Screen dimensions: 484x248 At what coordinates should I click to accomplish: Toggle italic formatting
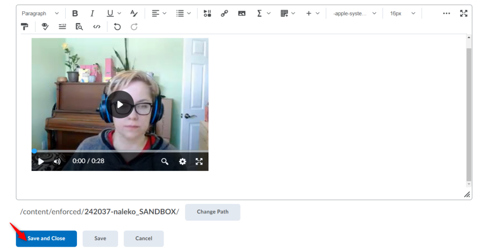click(92, 13)
